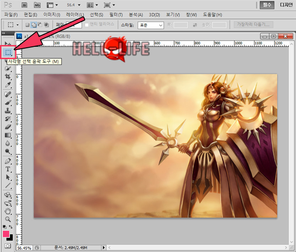The width and height of the screenshot is (296, 252).
Task: Select the Gradient tool
Action: click(x=8, y=135)
